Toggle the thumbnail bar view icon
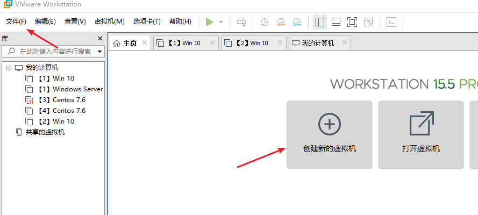The height and width of the screenshot is (215, 478). tap(336, 22)
